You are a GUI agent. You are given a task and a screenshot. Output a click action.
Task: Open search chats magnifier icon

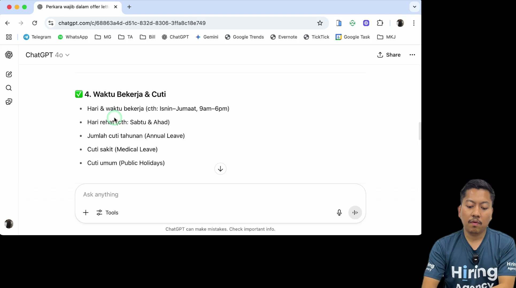click(x=9, y=88)
